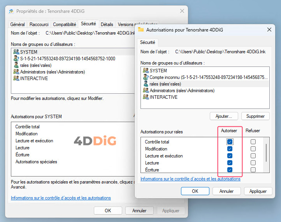Click the rales user icon in the Autorisations dialog

coord(146,84)
